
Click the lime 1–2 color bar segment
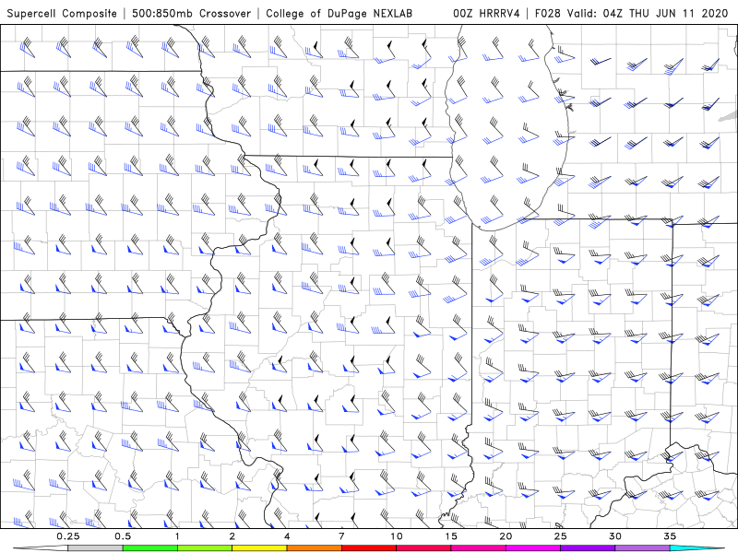click(x=204, y=548)
